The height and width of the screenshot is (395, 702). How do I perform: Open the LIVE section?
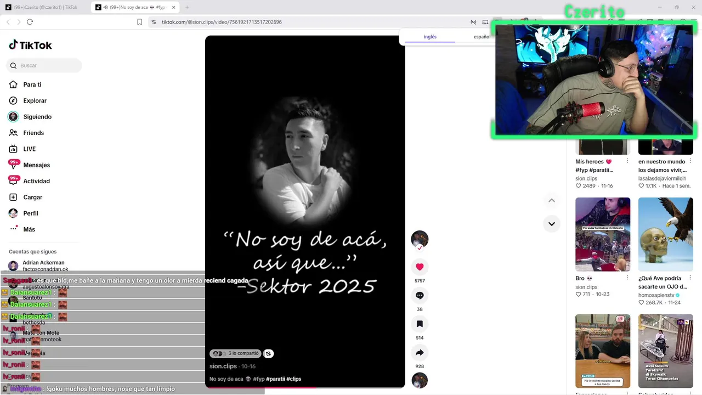[x=29, y=149]
